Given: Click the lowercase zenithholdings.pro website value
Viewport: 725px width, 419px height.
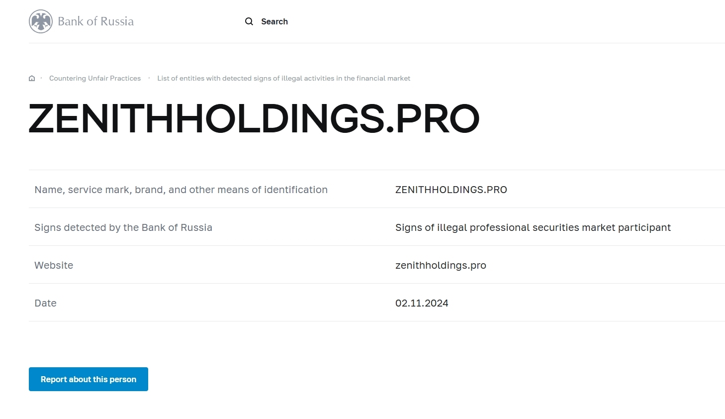Looking at the screenshot, I should coord(441,265).
